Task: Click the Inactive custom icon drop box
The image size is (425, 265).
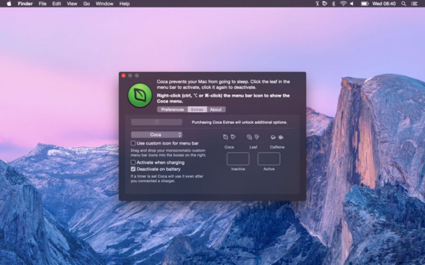Action: coord(238,158)
